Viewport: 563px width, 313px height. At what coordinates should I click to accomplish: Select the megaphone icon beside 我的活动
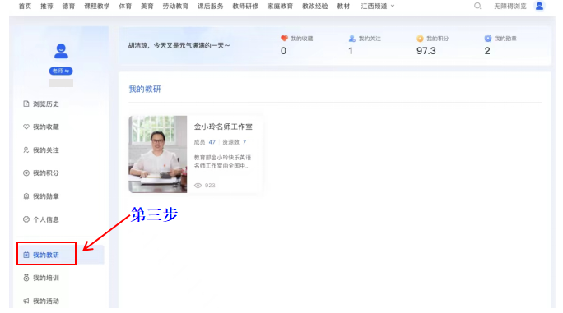26,301
